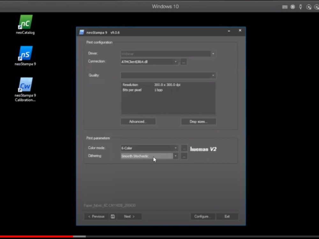Click the ellipsis button next to Connection
Screen dimensions: 319x239
[183, 62]
